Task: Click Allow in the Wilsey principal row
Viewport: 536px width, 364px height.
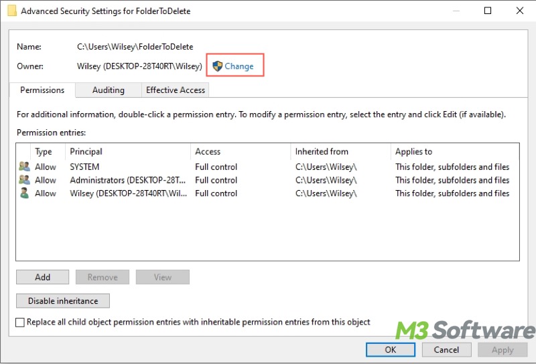Action: click(46, 193)
